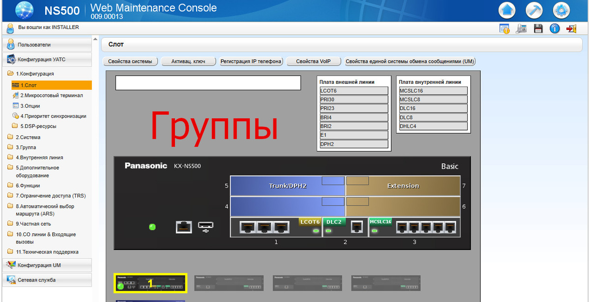
Task: Click the Home icon in the top bar
Action: (507, 10)
